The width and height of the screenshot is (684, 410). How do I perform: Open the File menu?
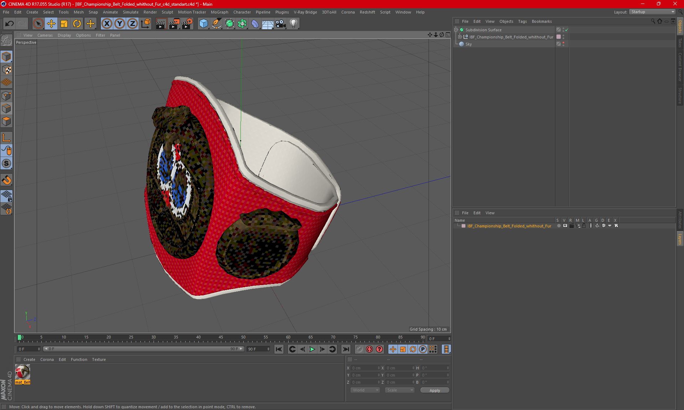[x=6, y=12]
